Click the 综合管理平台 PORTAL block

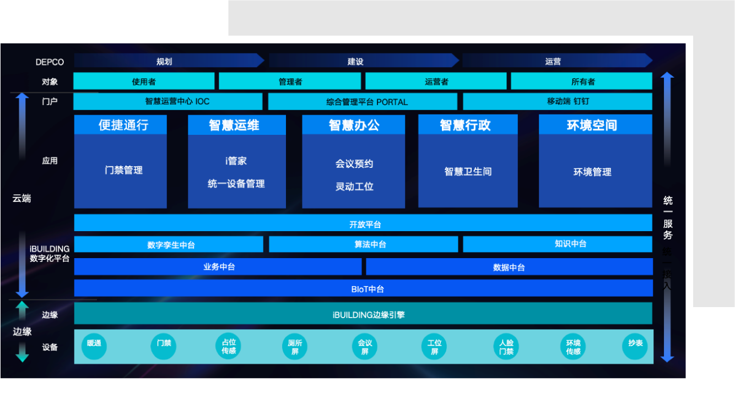[363, 101]
